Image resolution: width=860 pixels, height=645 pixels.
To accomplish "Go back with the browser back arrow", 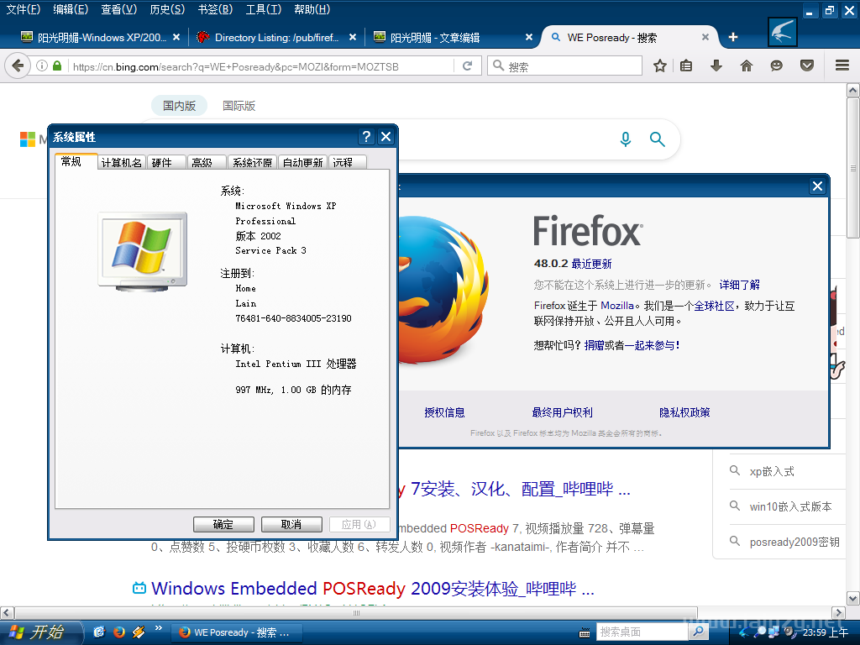I will (18, 66).
